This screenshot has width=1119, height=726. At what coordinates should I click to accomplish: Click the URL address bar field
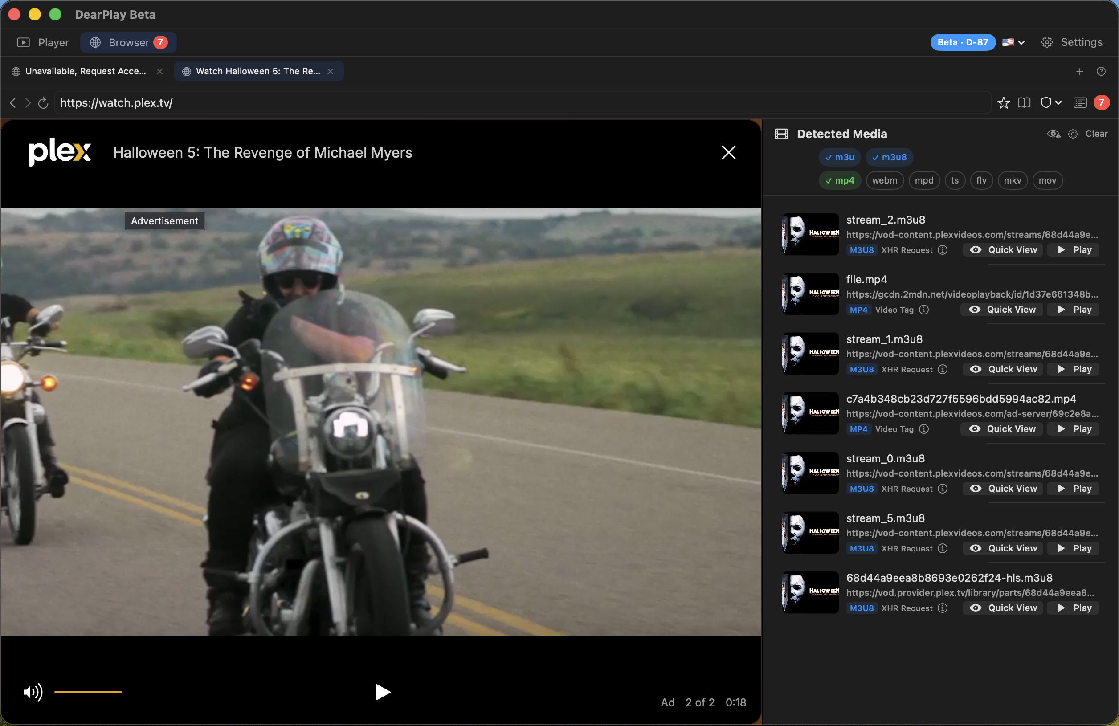point(522,102)
